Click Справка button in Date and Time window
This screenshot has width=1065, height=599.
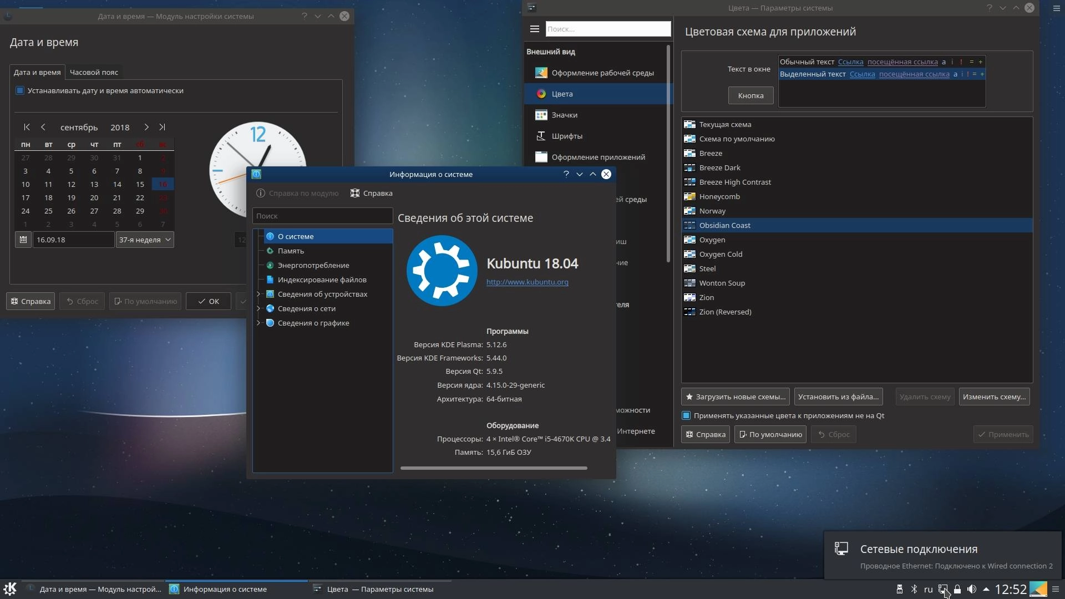[x=31, y=301]
